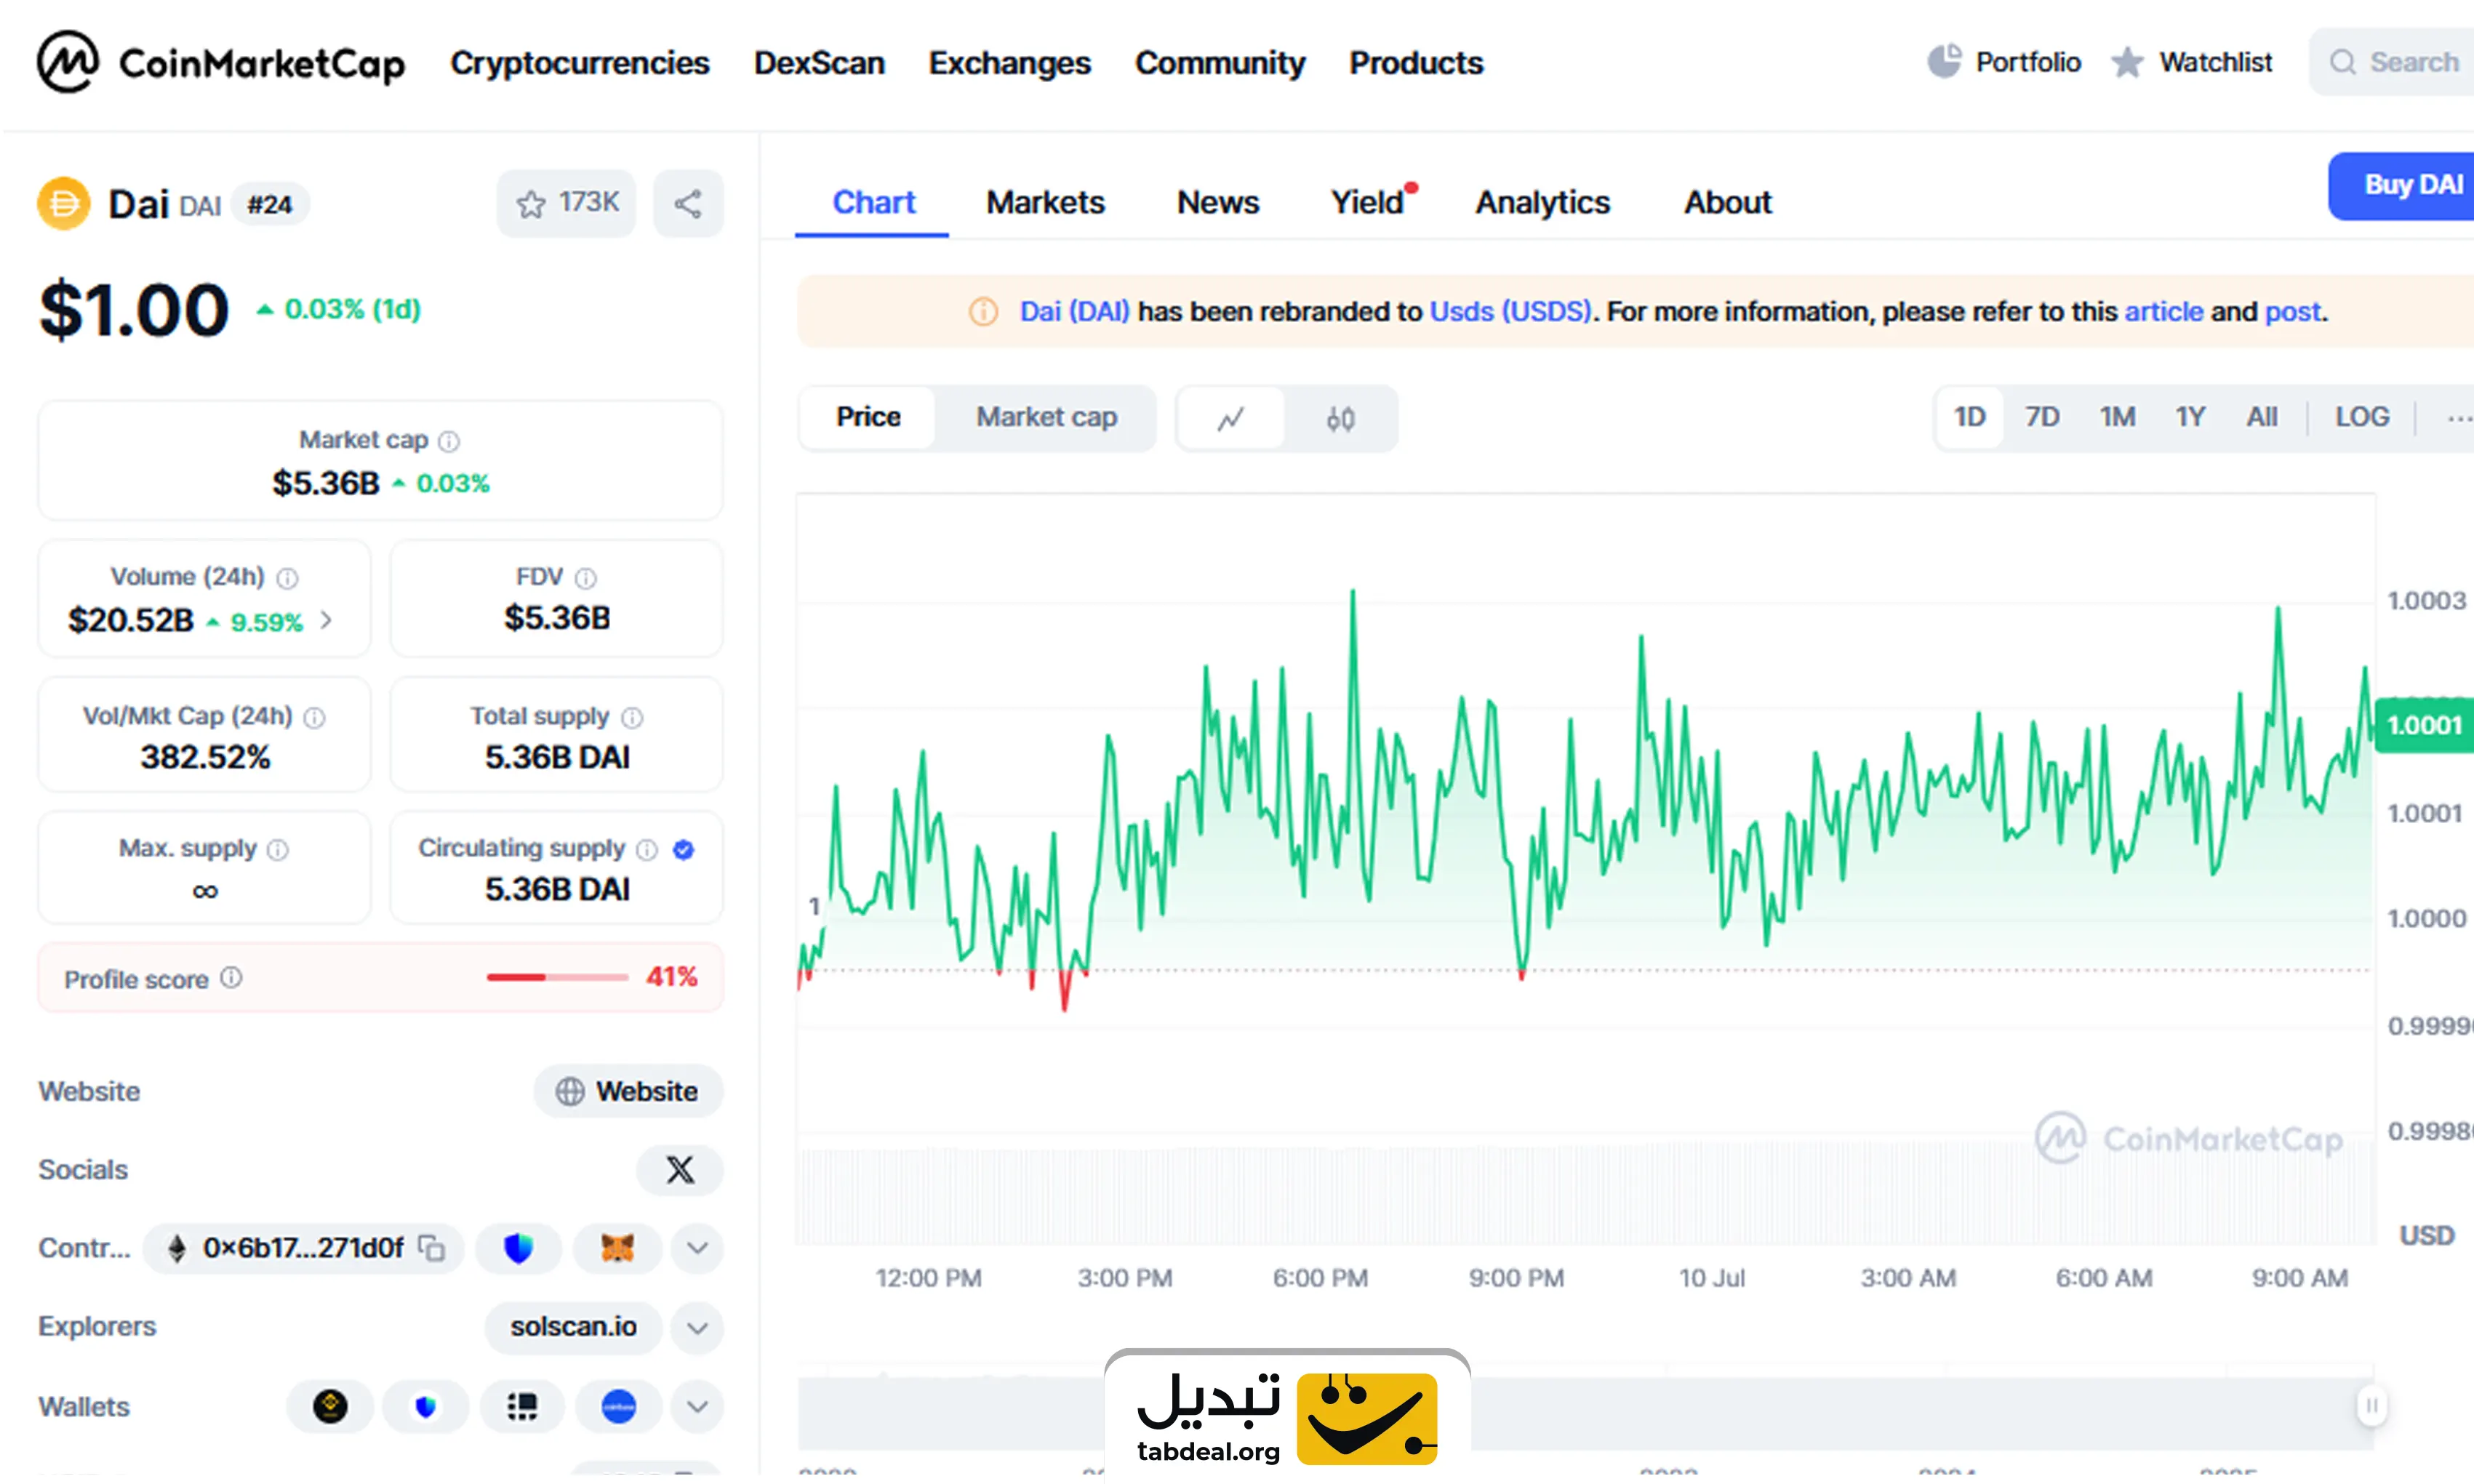
Task: Open the Website button
Action: (628, 1091)
